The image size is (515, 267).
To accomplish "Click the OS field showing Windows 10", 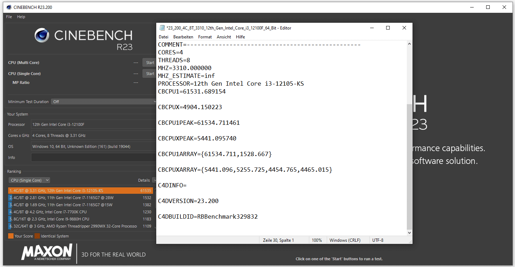I will click(x=94, y=146).
